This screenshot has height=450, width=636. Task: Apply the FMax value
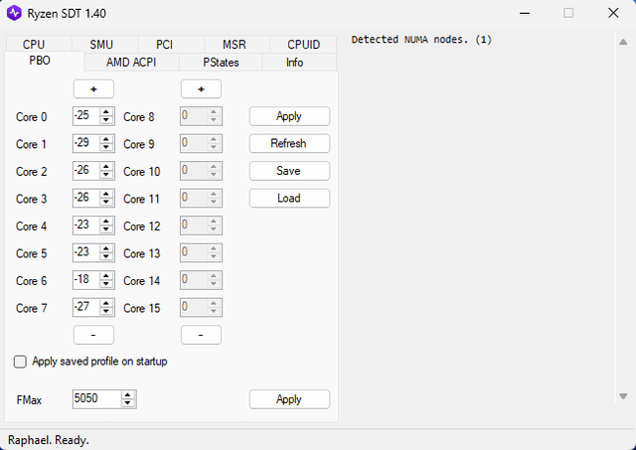point(289,399)
